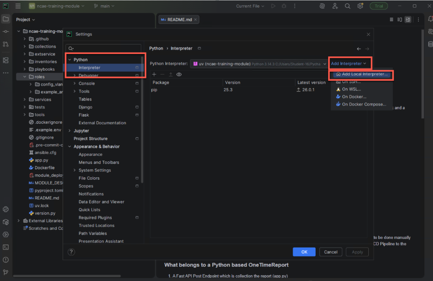This screenshot has height=281, width=433.
Task: Collapse the Python settings group
Action: [x=69, y=60]
